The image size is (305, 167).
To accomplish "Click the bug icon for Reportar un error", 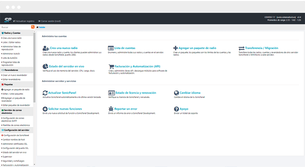I will pyautogui.click(x=111, y=109).
